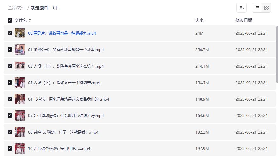The height and width of the screenshot is (157, 279).
Task: Uncheck the 02 人设（上） file checkbox
Action: click(x=10, y=66)
